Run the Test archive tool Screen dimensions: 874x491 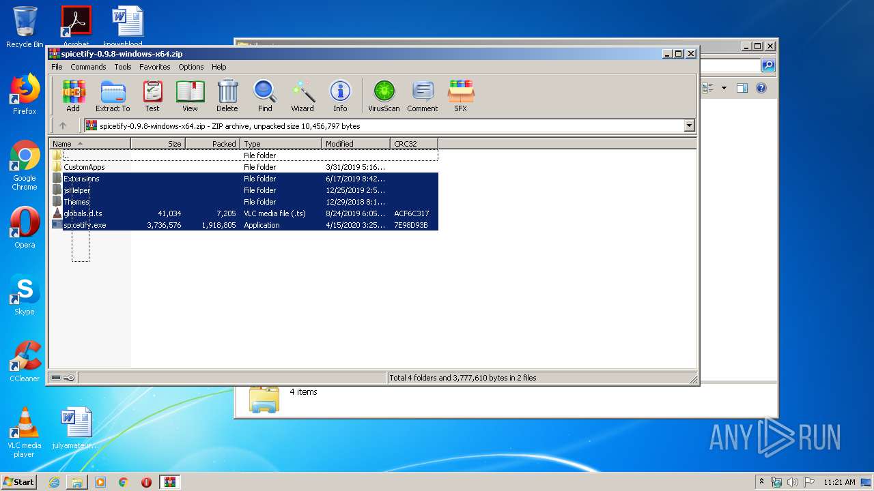coord(152,95)
